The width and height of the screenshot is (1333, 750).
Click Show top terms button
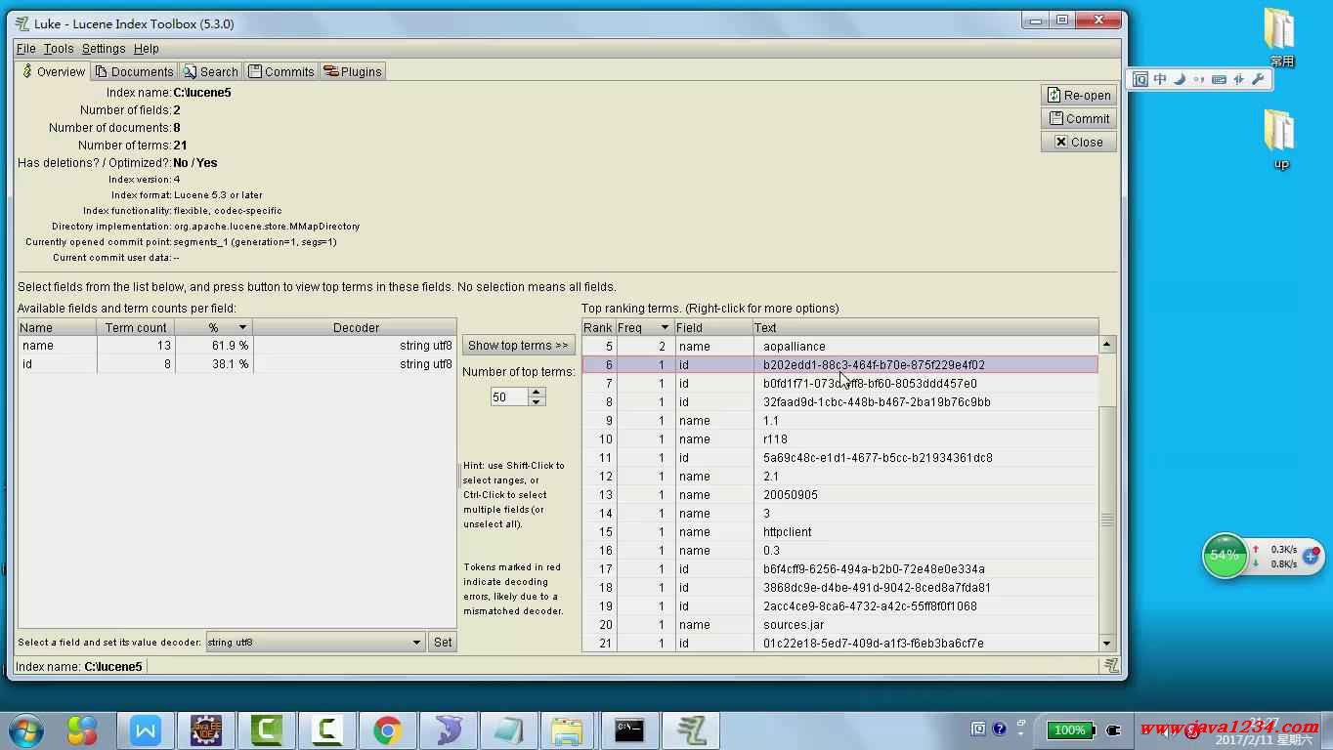tap(518, 345)
